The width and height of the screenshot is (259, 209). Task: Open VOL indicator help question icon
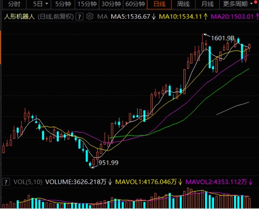[6, 182]
